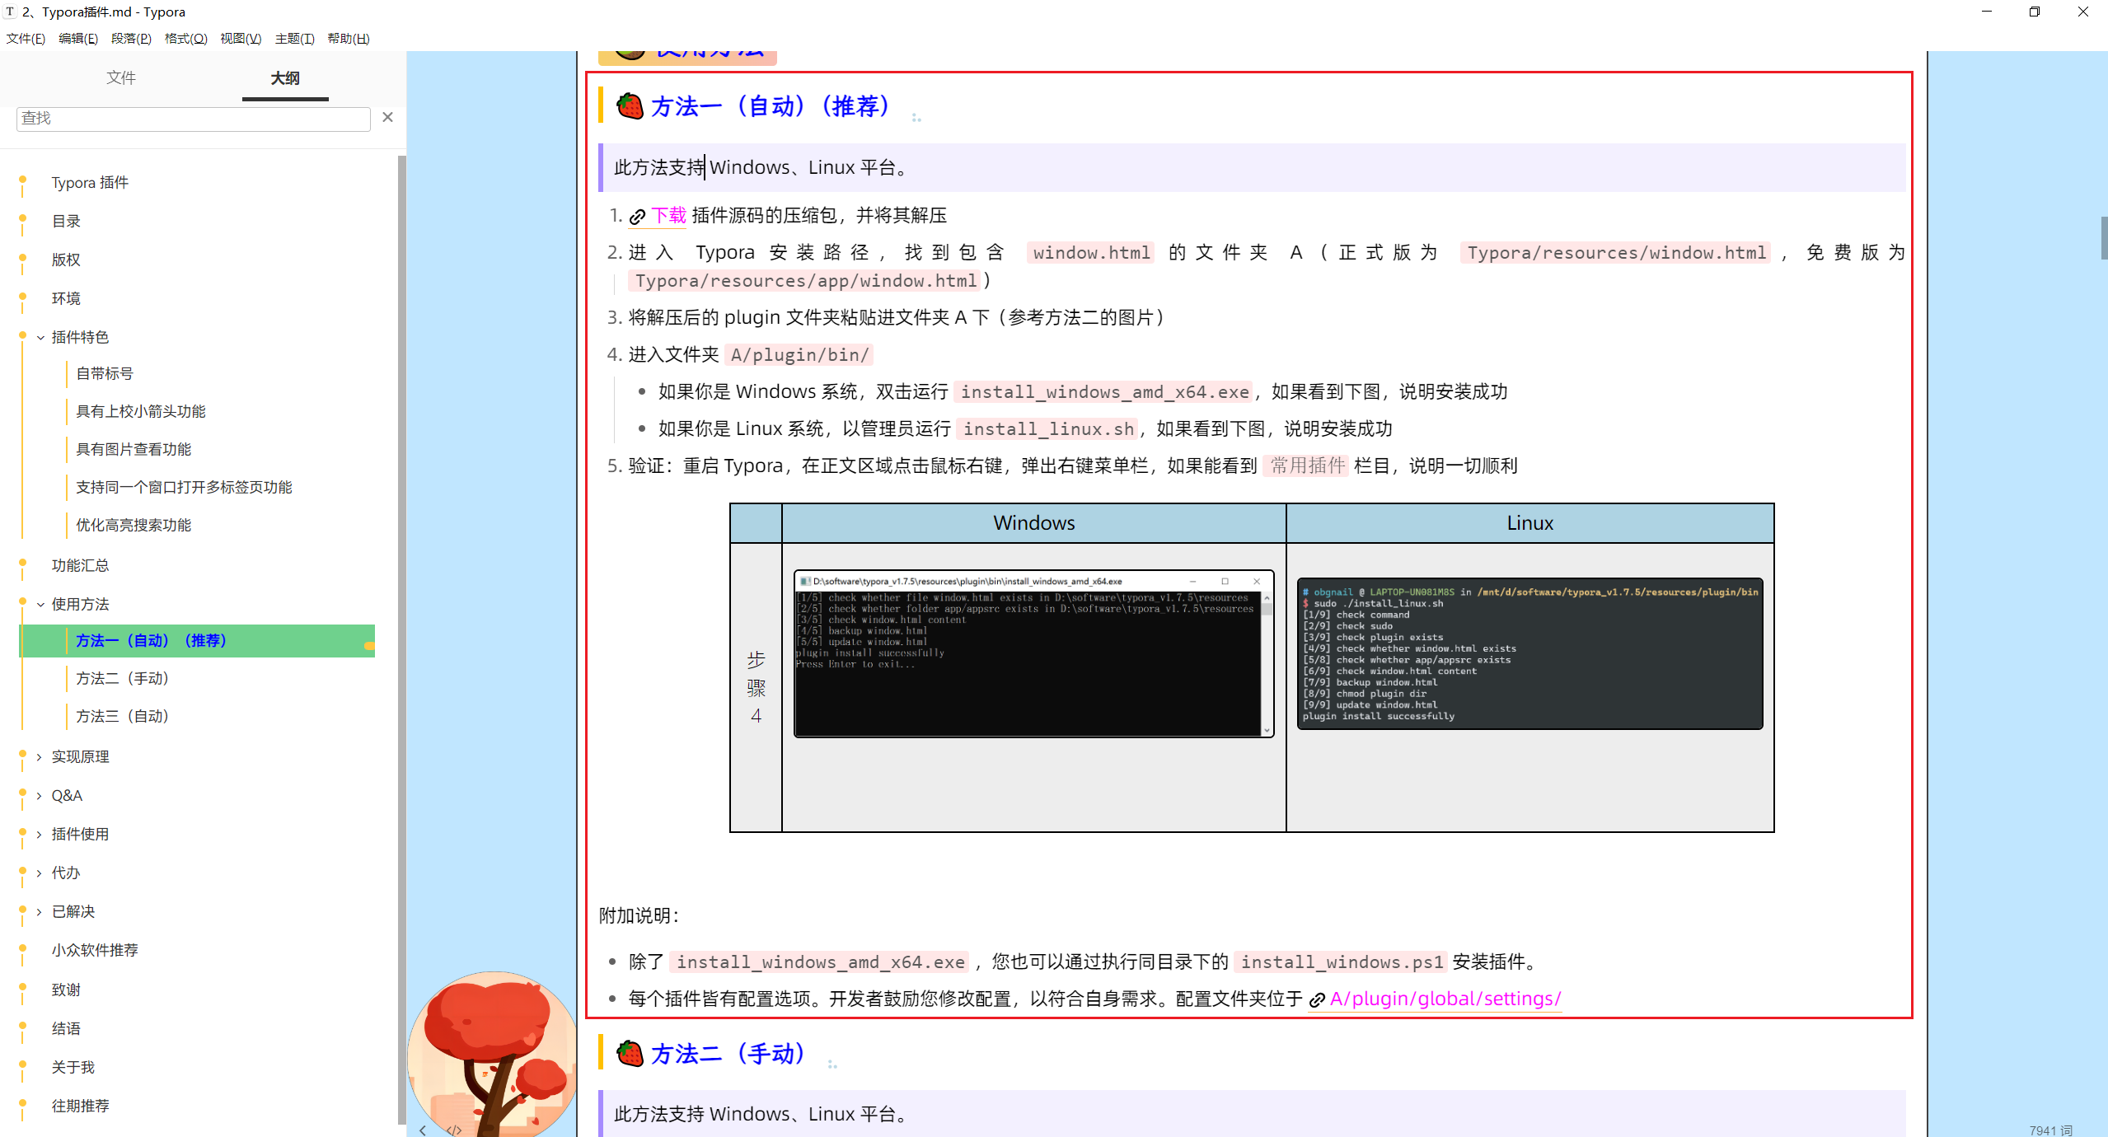The width and height of the screenshot is (2108, 1137).
Task: Toggle source code mode icon
Action: [454, 1130]
